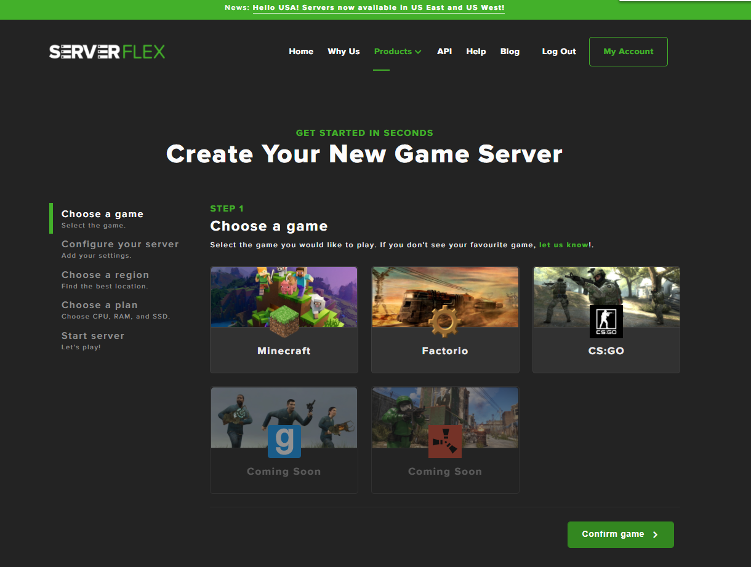Click the 'CS:GO' card title text
751x567 pixels.
(x=606, y=351)
